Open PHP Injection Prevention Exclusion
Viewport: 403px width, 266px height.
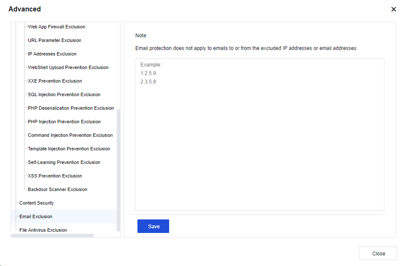click(64, 122)
